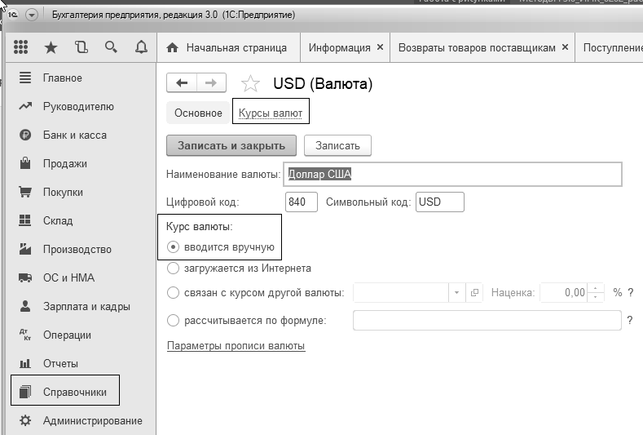Click the formula input field
Image resolution: width=643 pixels, height=435 pixels.
(487, 320)
